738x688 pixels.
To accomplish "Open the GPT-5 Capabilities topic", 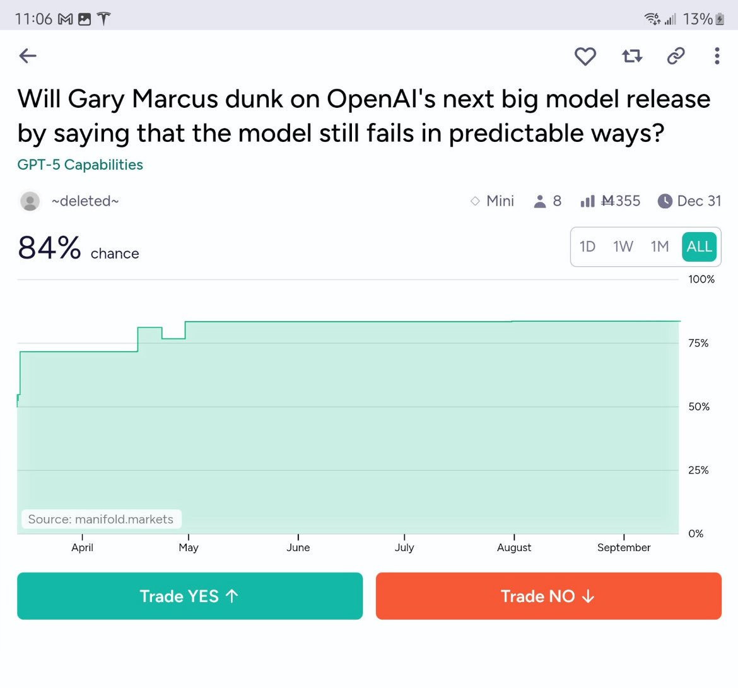I will coord(80,165).
